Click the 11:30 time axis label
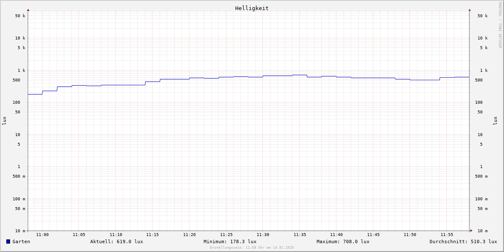Screen dimensions: 504x252 tap(263, 235)
